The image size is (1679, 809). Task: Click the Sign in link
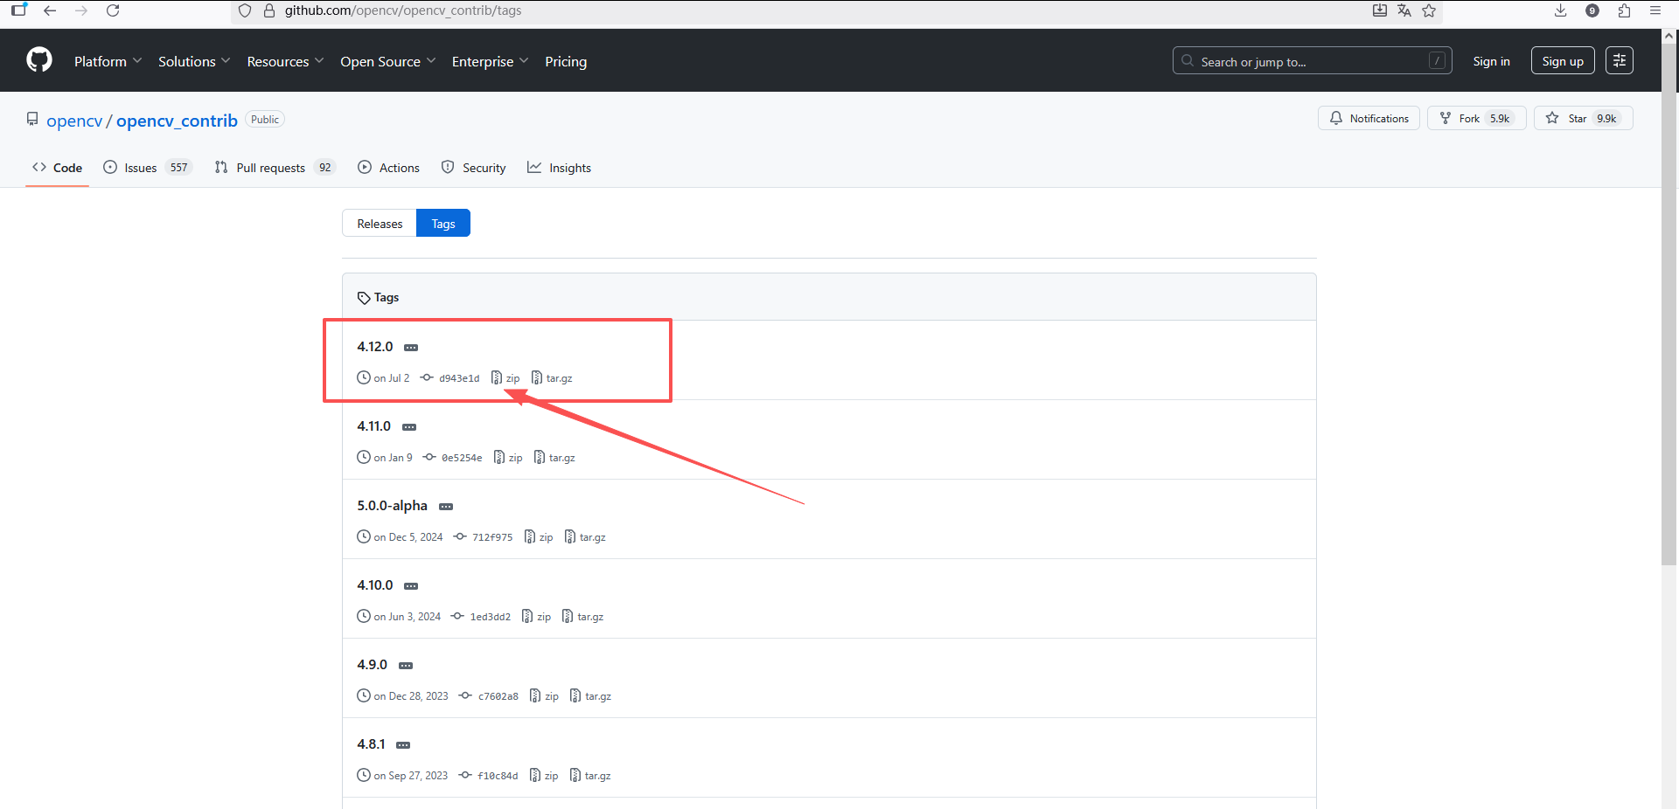pos(1491,61)
